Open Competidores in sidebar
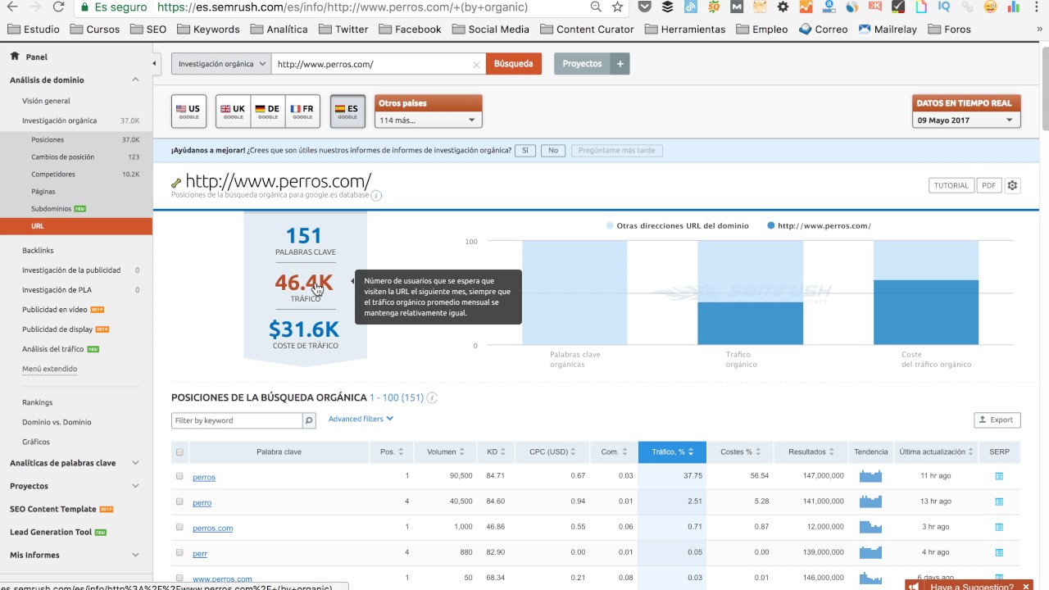This screenshot has height=590, width=1049. [53, 174]
